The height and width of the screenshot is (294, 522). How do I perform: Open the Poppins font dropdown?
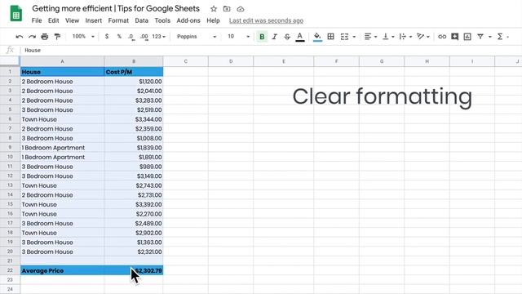tap(197, 36)
